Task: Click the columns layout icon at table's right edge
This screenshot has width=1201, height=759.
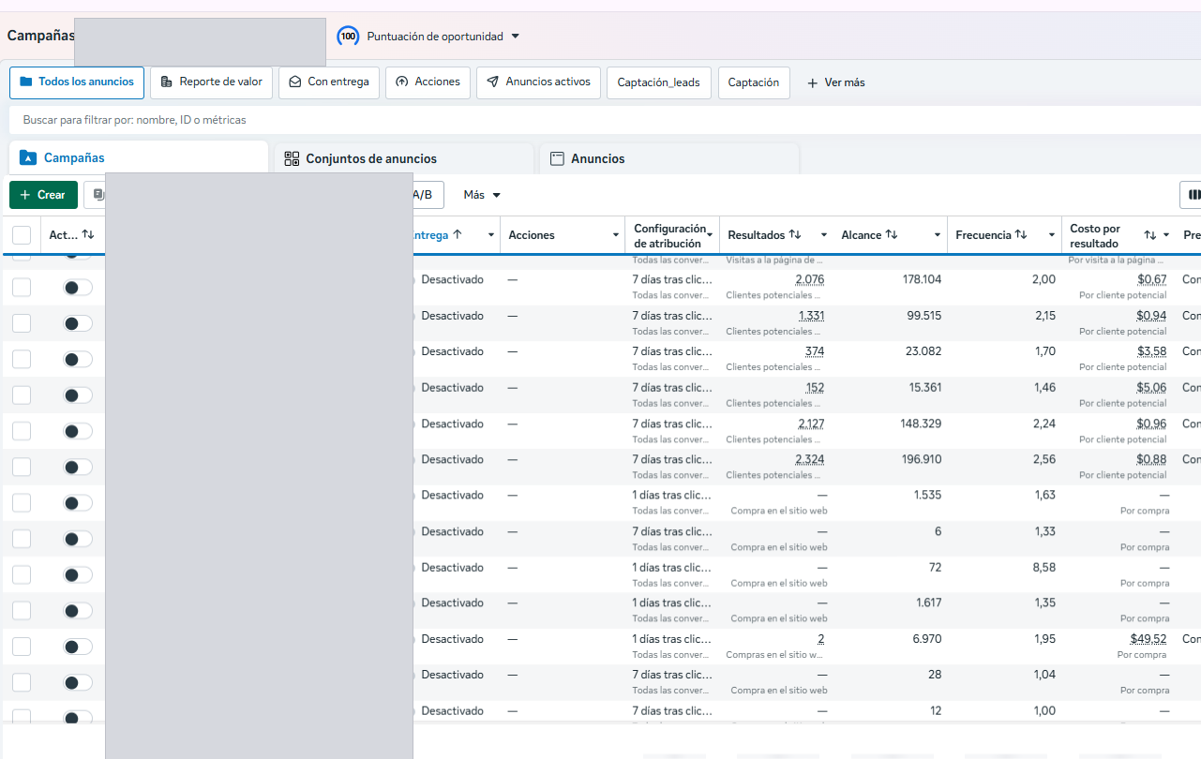Action: click(x=1193, y=195)
